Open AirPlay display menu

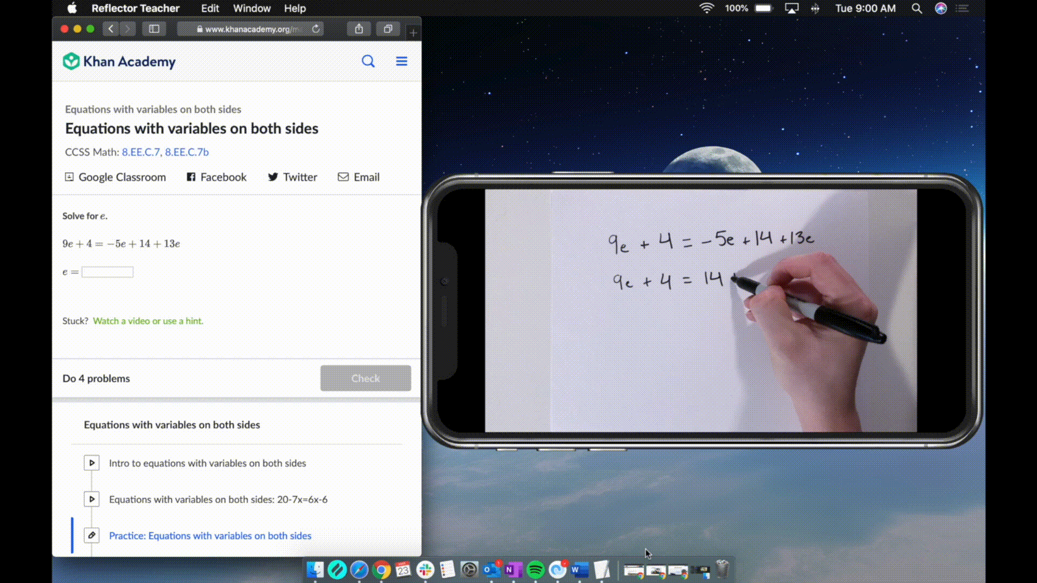click(x=792, y=8)
